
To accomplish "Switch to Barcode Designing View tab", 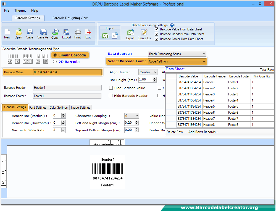I will (70, 18).
